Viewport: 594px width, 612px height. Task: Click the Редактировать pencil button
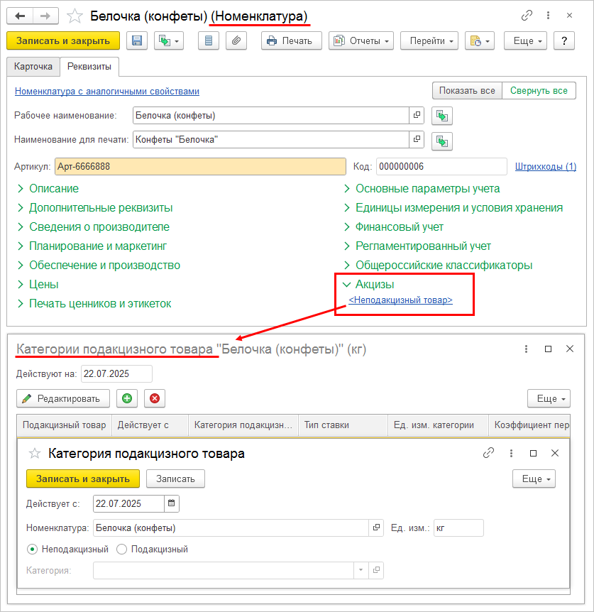click(x=63, y=398)
